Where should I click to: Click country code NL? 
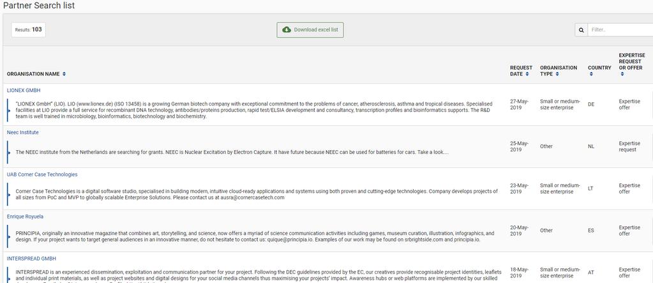[x=591, y=147]
